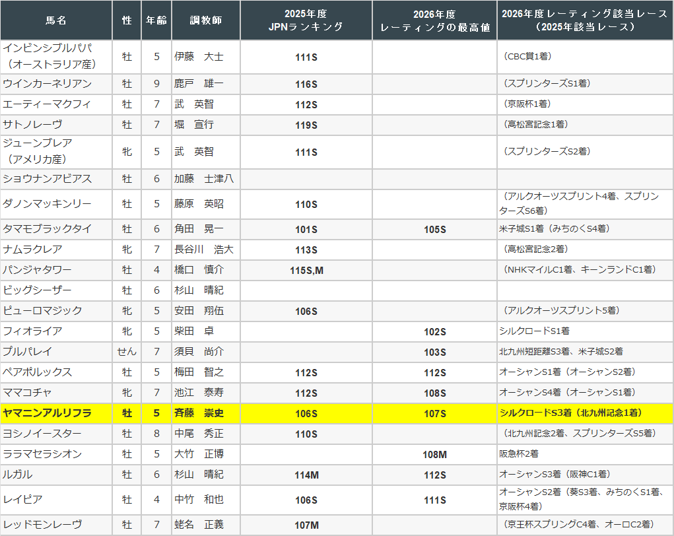The height and width of the screenshot is (536, 674).
Task: Select the ウインカーネリアン row name
Action: (47, 84)
